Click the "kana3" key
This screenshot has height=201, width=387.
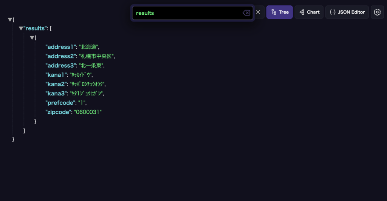pos(56,93)
